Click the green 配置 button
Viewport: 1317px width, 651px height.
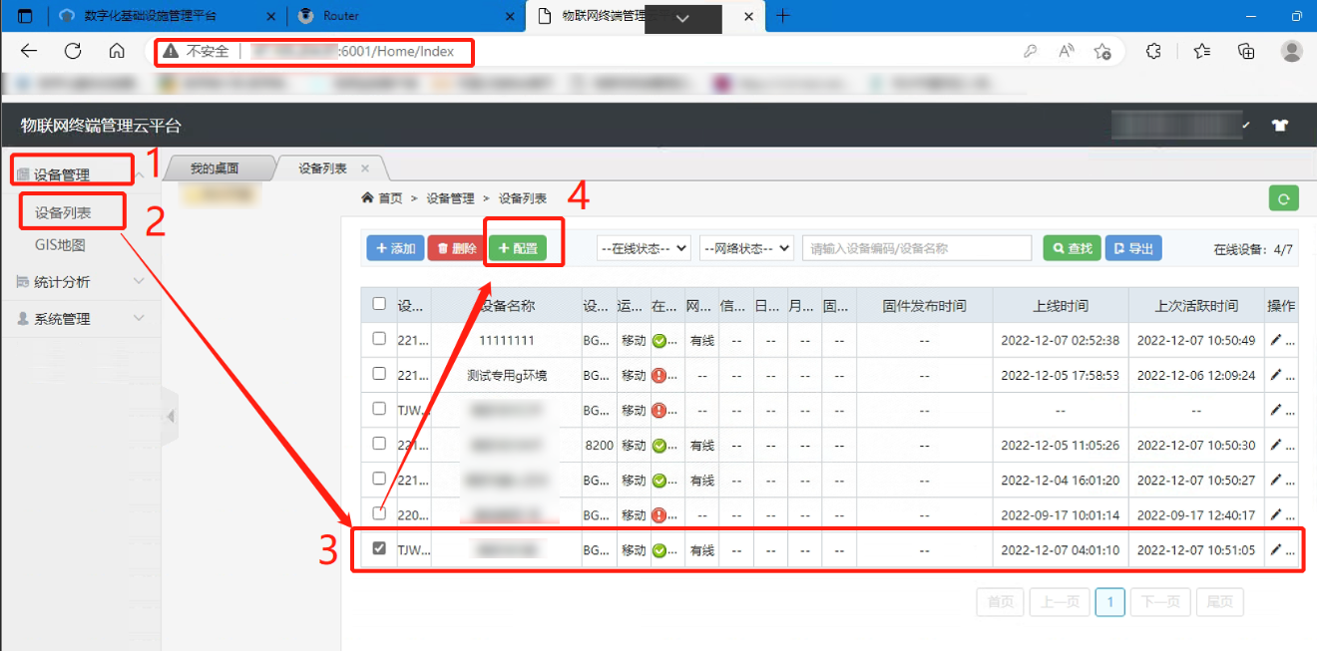pos(517,248)
